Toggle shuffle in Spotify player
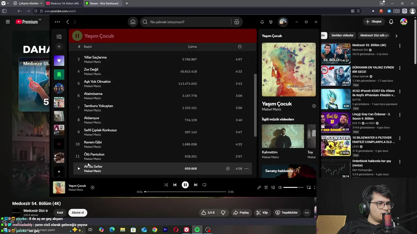This screenshot has width=417, height=234. (x=166, y=185)
